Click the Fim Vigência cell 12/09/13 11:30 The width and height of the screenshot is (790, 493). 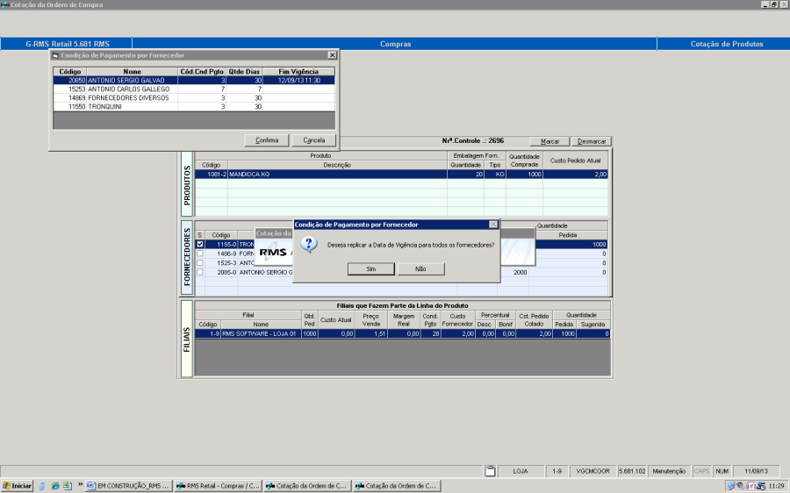click(x=298, y=80)
